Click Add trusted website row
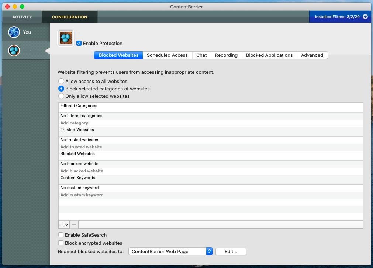The width and height of the screenshot is (373, 268). [x=211, y=147]
